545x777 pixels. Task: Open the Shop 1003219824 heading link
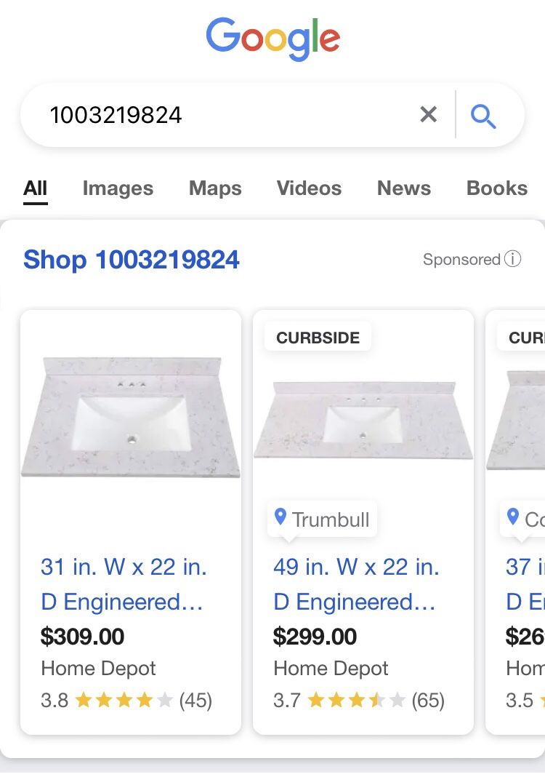[132, 260]
